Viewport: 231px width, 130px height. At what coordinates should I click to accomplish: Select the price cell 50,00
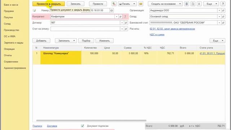tap(111, 57)
